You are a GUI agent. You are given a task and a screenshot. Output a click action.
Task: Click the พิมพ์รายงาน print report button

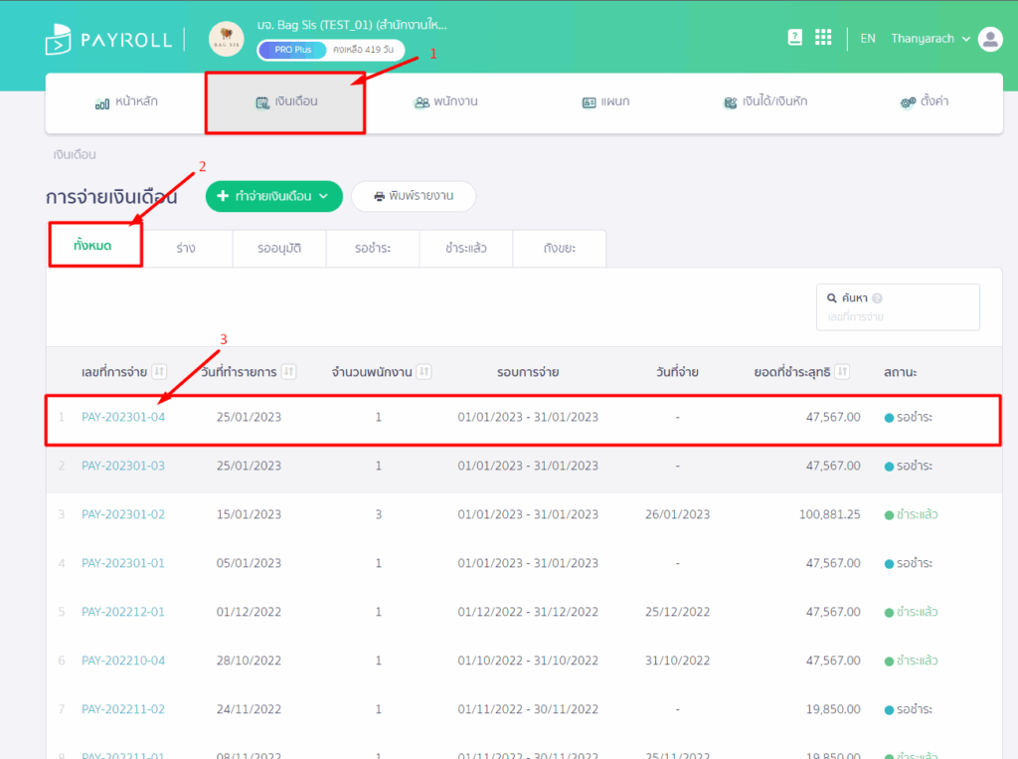(414, 196)
